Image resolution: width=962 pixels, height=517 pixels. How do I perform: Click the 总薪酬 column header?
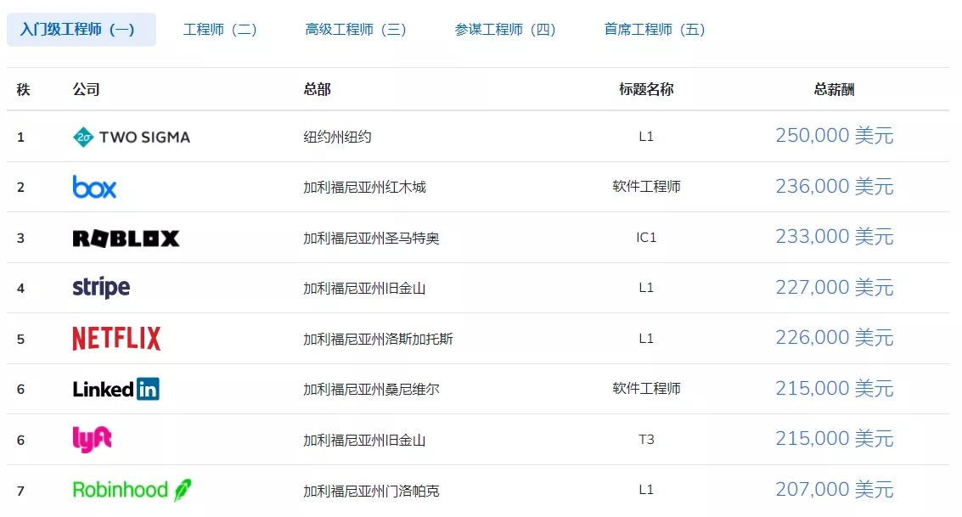click(835, 89)
